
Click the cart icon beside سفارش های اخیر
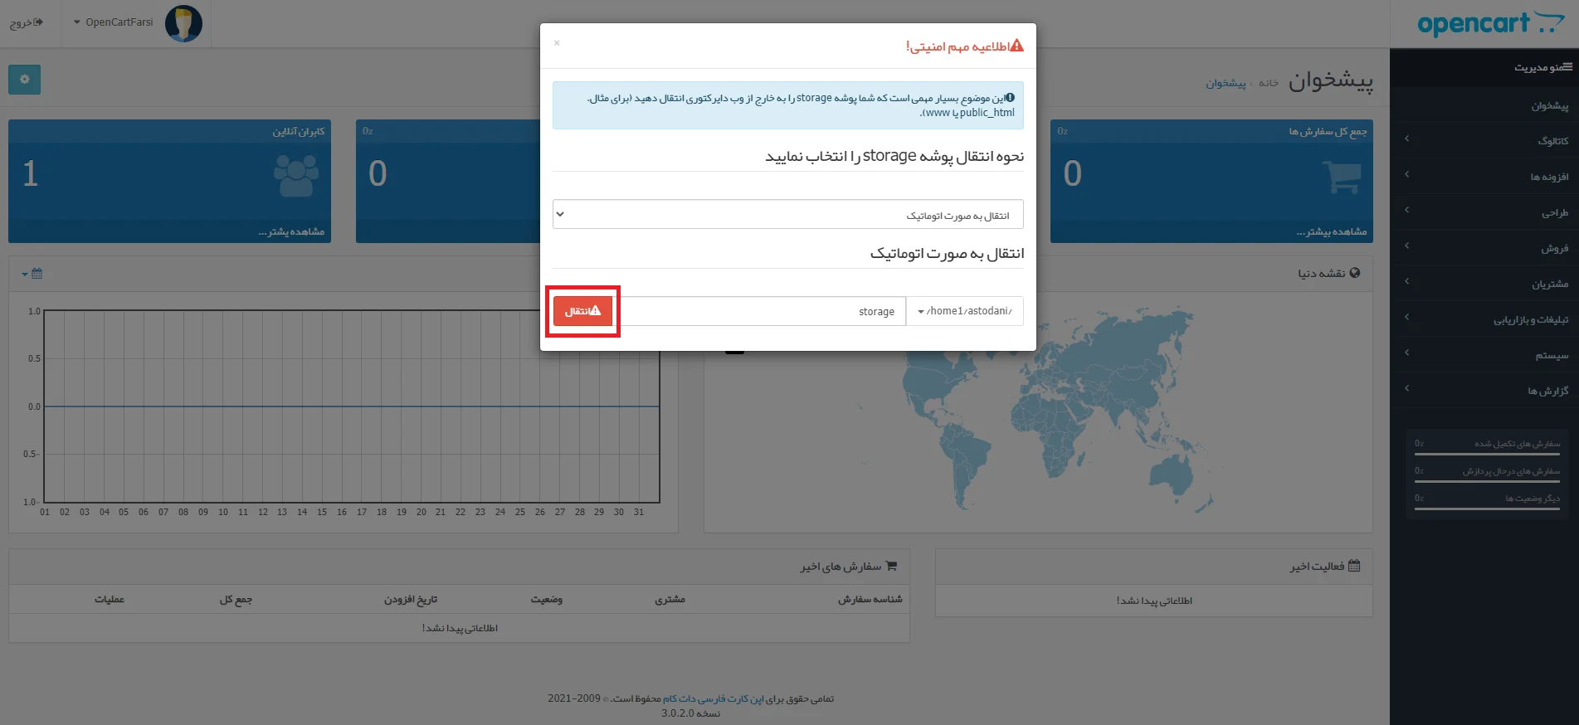click(892, 566)
